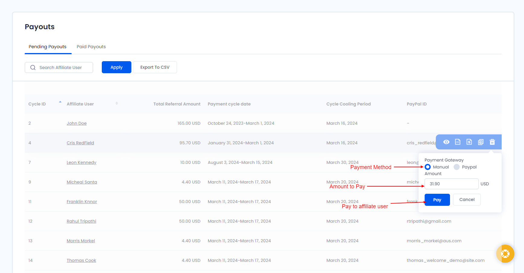Select Paypal as payment gateway
The height and width of the screenshot is (273, 524).
[456, 167]
